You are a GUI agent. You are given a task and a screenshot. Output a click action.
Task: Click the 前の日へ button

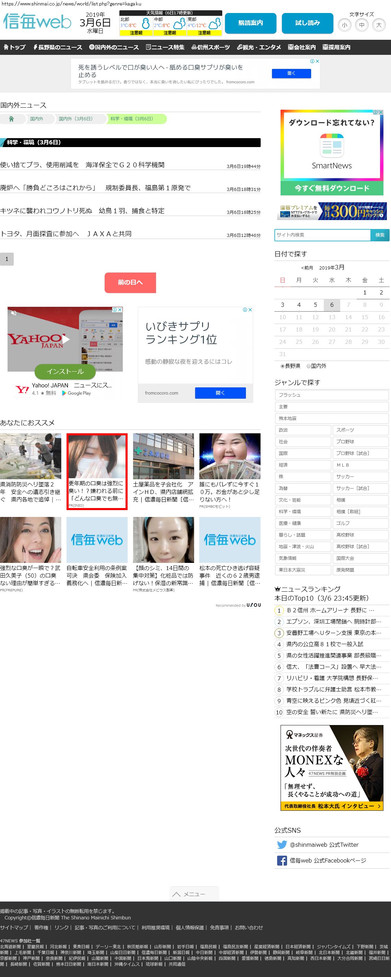(130, 282)
